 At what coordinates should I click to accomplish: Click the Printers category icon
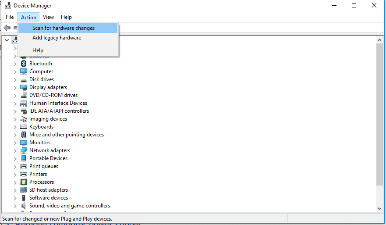pos(24,174)
